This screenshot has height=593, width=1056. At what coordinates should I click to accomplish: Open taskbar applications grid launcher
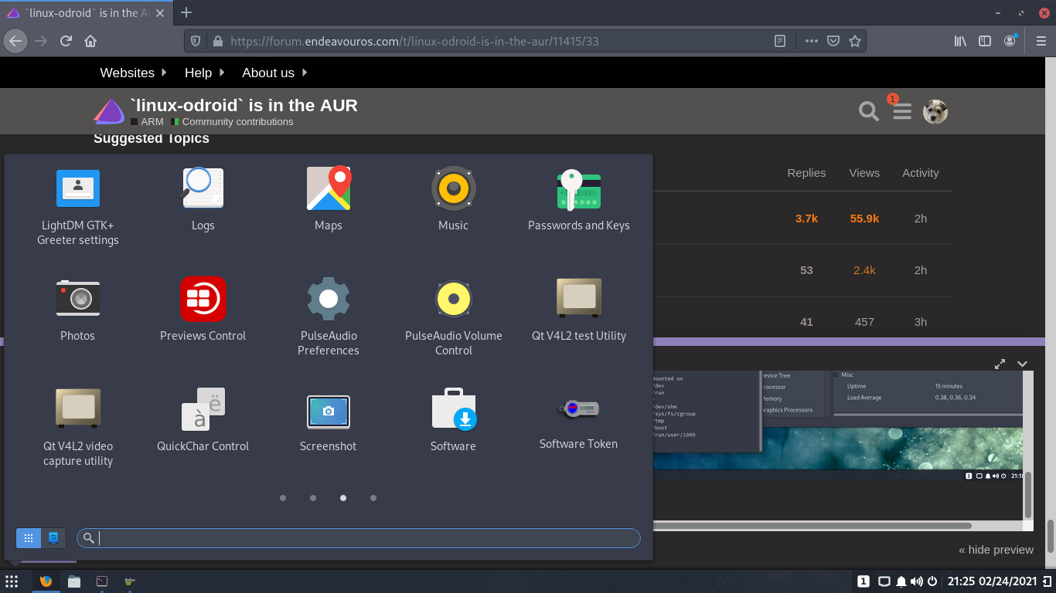click(x=12, y=581)
